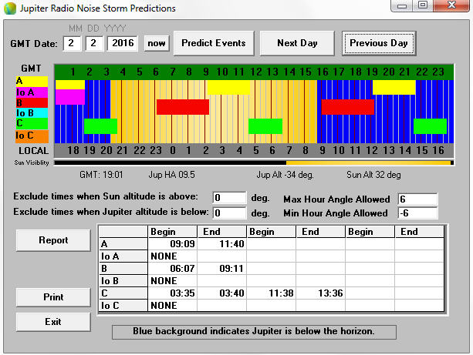Select the A end time 11:40 cell
This screenshot has height=355, width=473.
(x=222, y=244)
